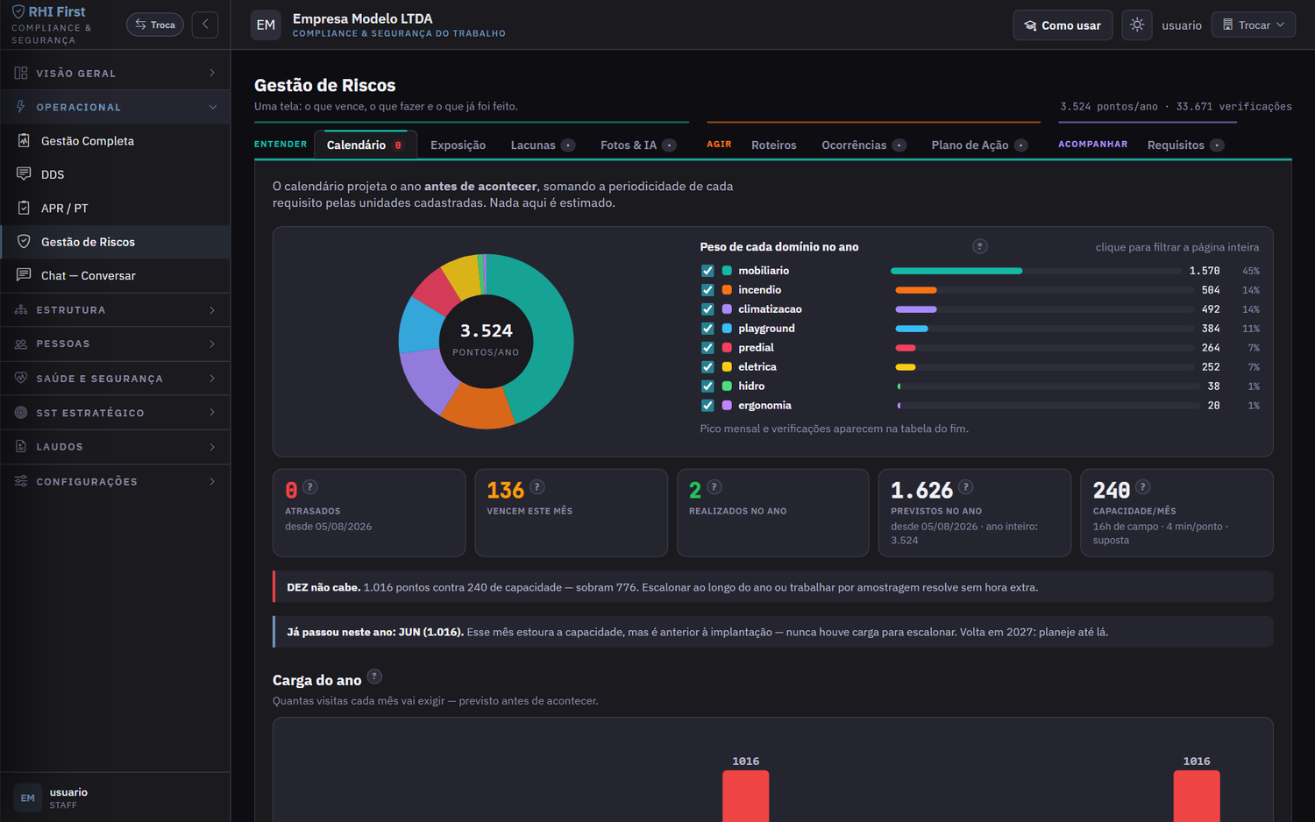Open the DDS sidebar item

pos(115,174)
